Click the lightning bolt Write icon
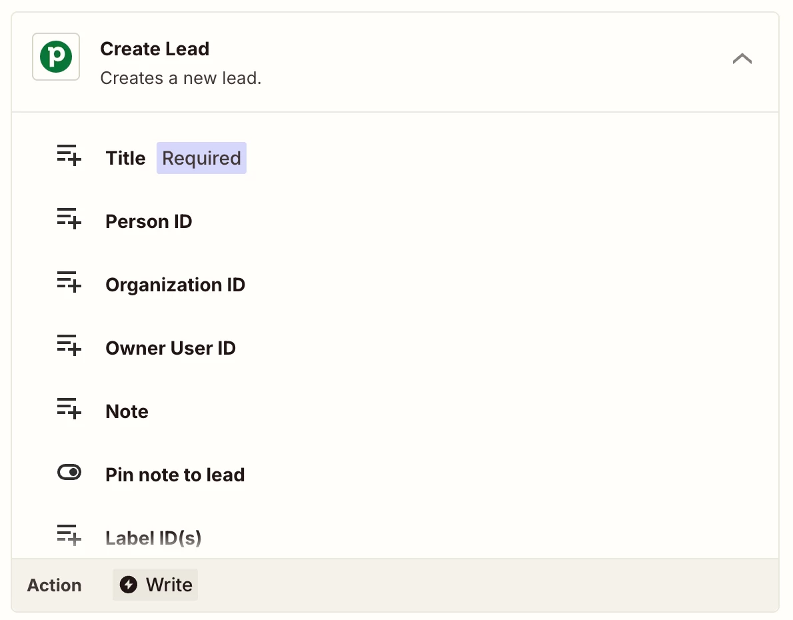Screen dimensions: 793x620 pos(128,585)
